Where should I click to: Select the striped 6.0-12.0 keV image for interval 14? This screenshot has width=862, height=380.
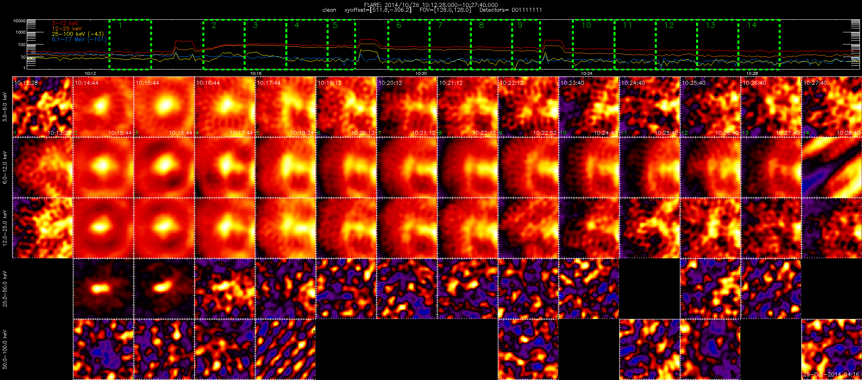[x=832, y=167]
